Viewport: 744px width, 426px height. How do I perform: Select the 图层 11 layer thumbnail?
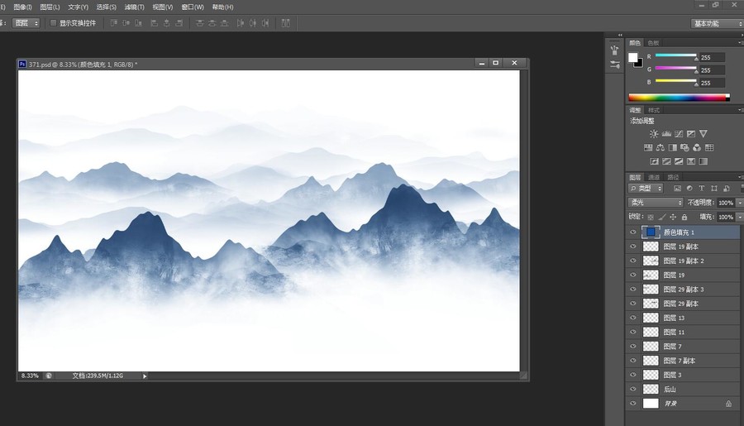click(x=651, y=332)
